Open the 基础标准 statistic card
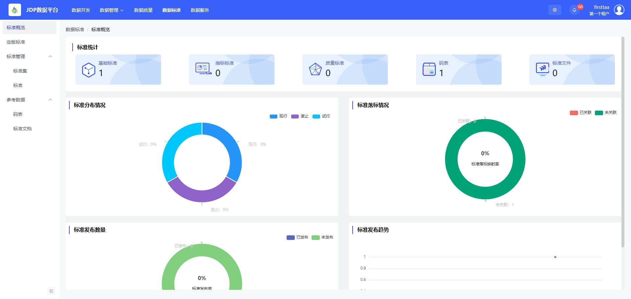The image size is (631, 299). [118, 70]
